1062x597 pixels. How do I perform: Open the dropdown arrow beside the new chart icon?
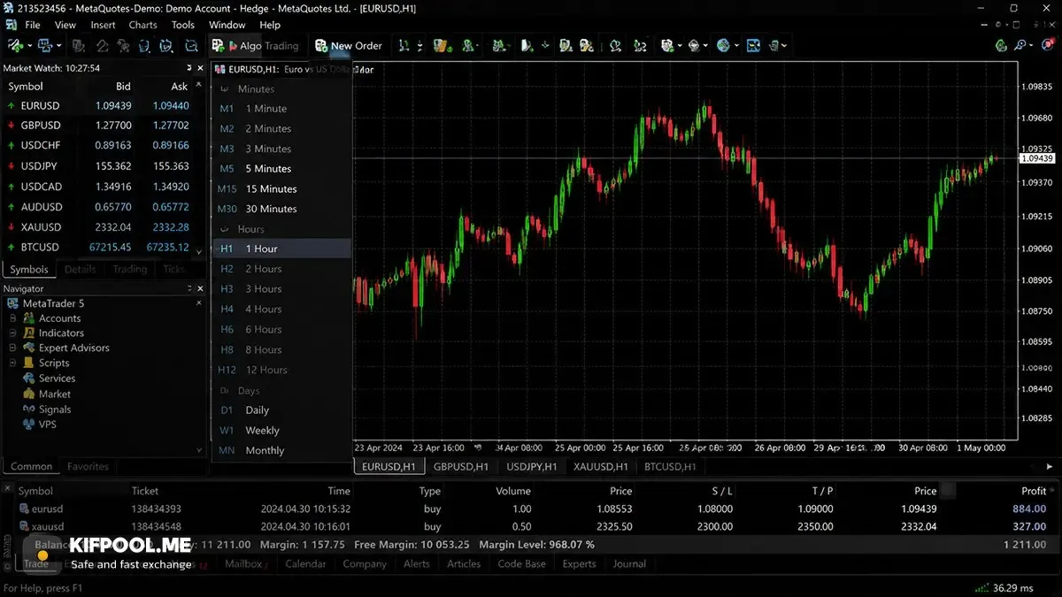coord(29,45)
